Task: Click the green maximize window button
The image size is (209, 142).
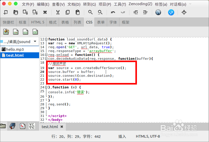Action: click(16, 4)
